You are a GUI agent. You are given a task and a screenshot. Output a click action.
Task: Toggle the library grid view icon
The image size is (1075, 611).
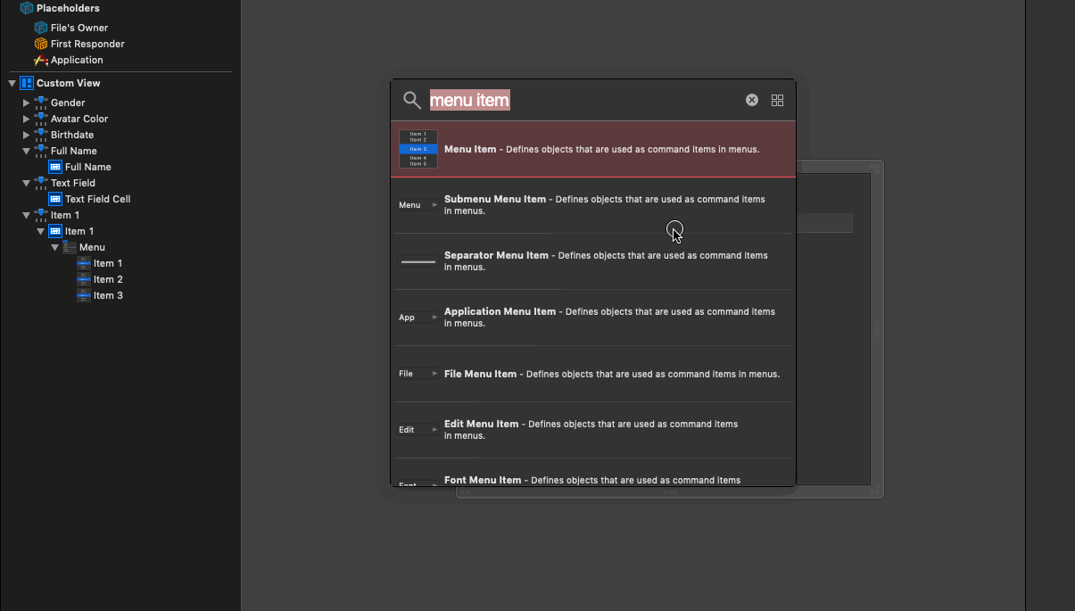click(777, 101)
